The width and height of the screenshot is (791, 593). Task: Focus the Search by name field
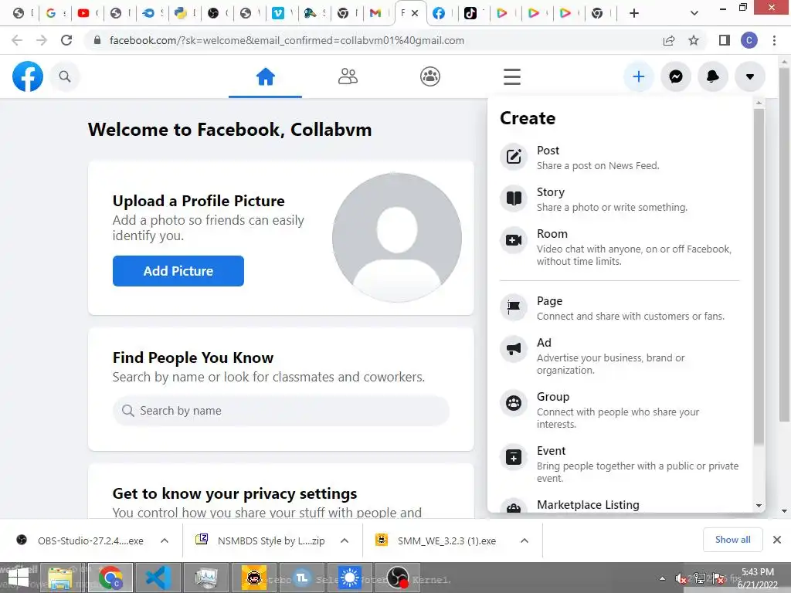click(281, 411)
